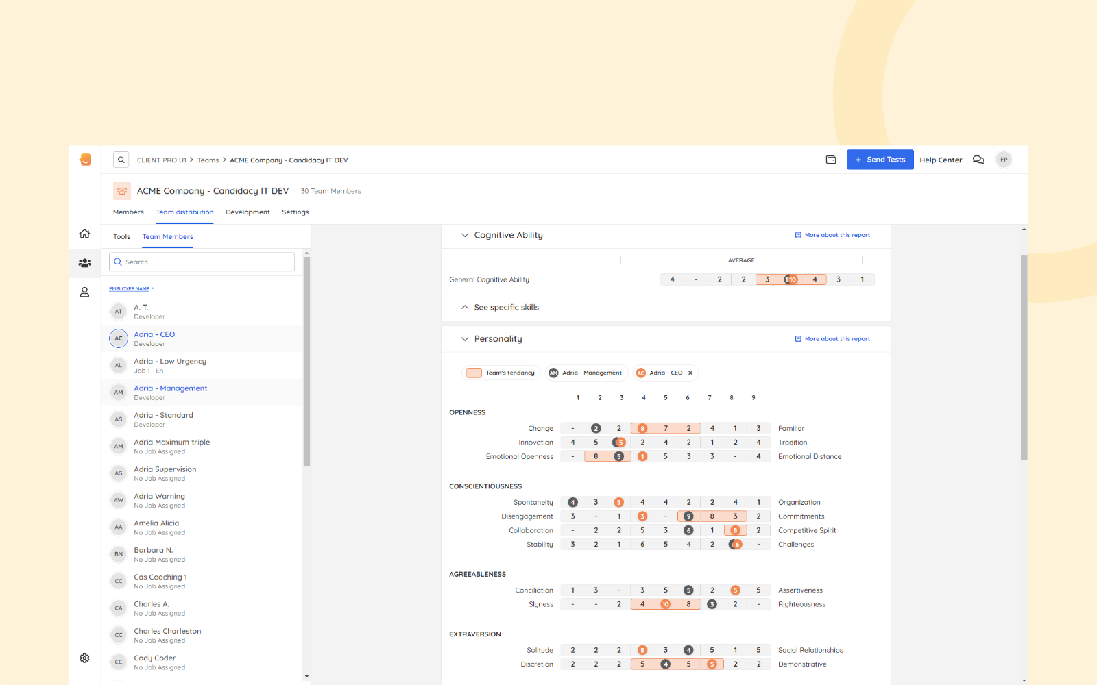
Task: Click the Emotional Openness trait label
Action: pyautogui.click(x=519, y=457)
